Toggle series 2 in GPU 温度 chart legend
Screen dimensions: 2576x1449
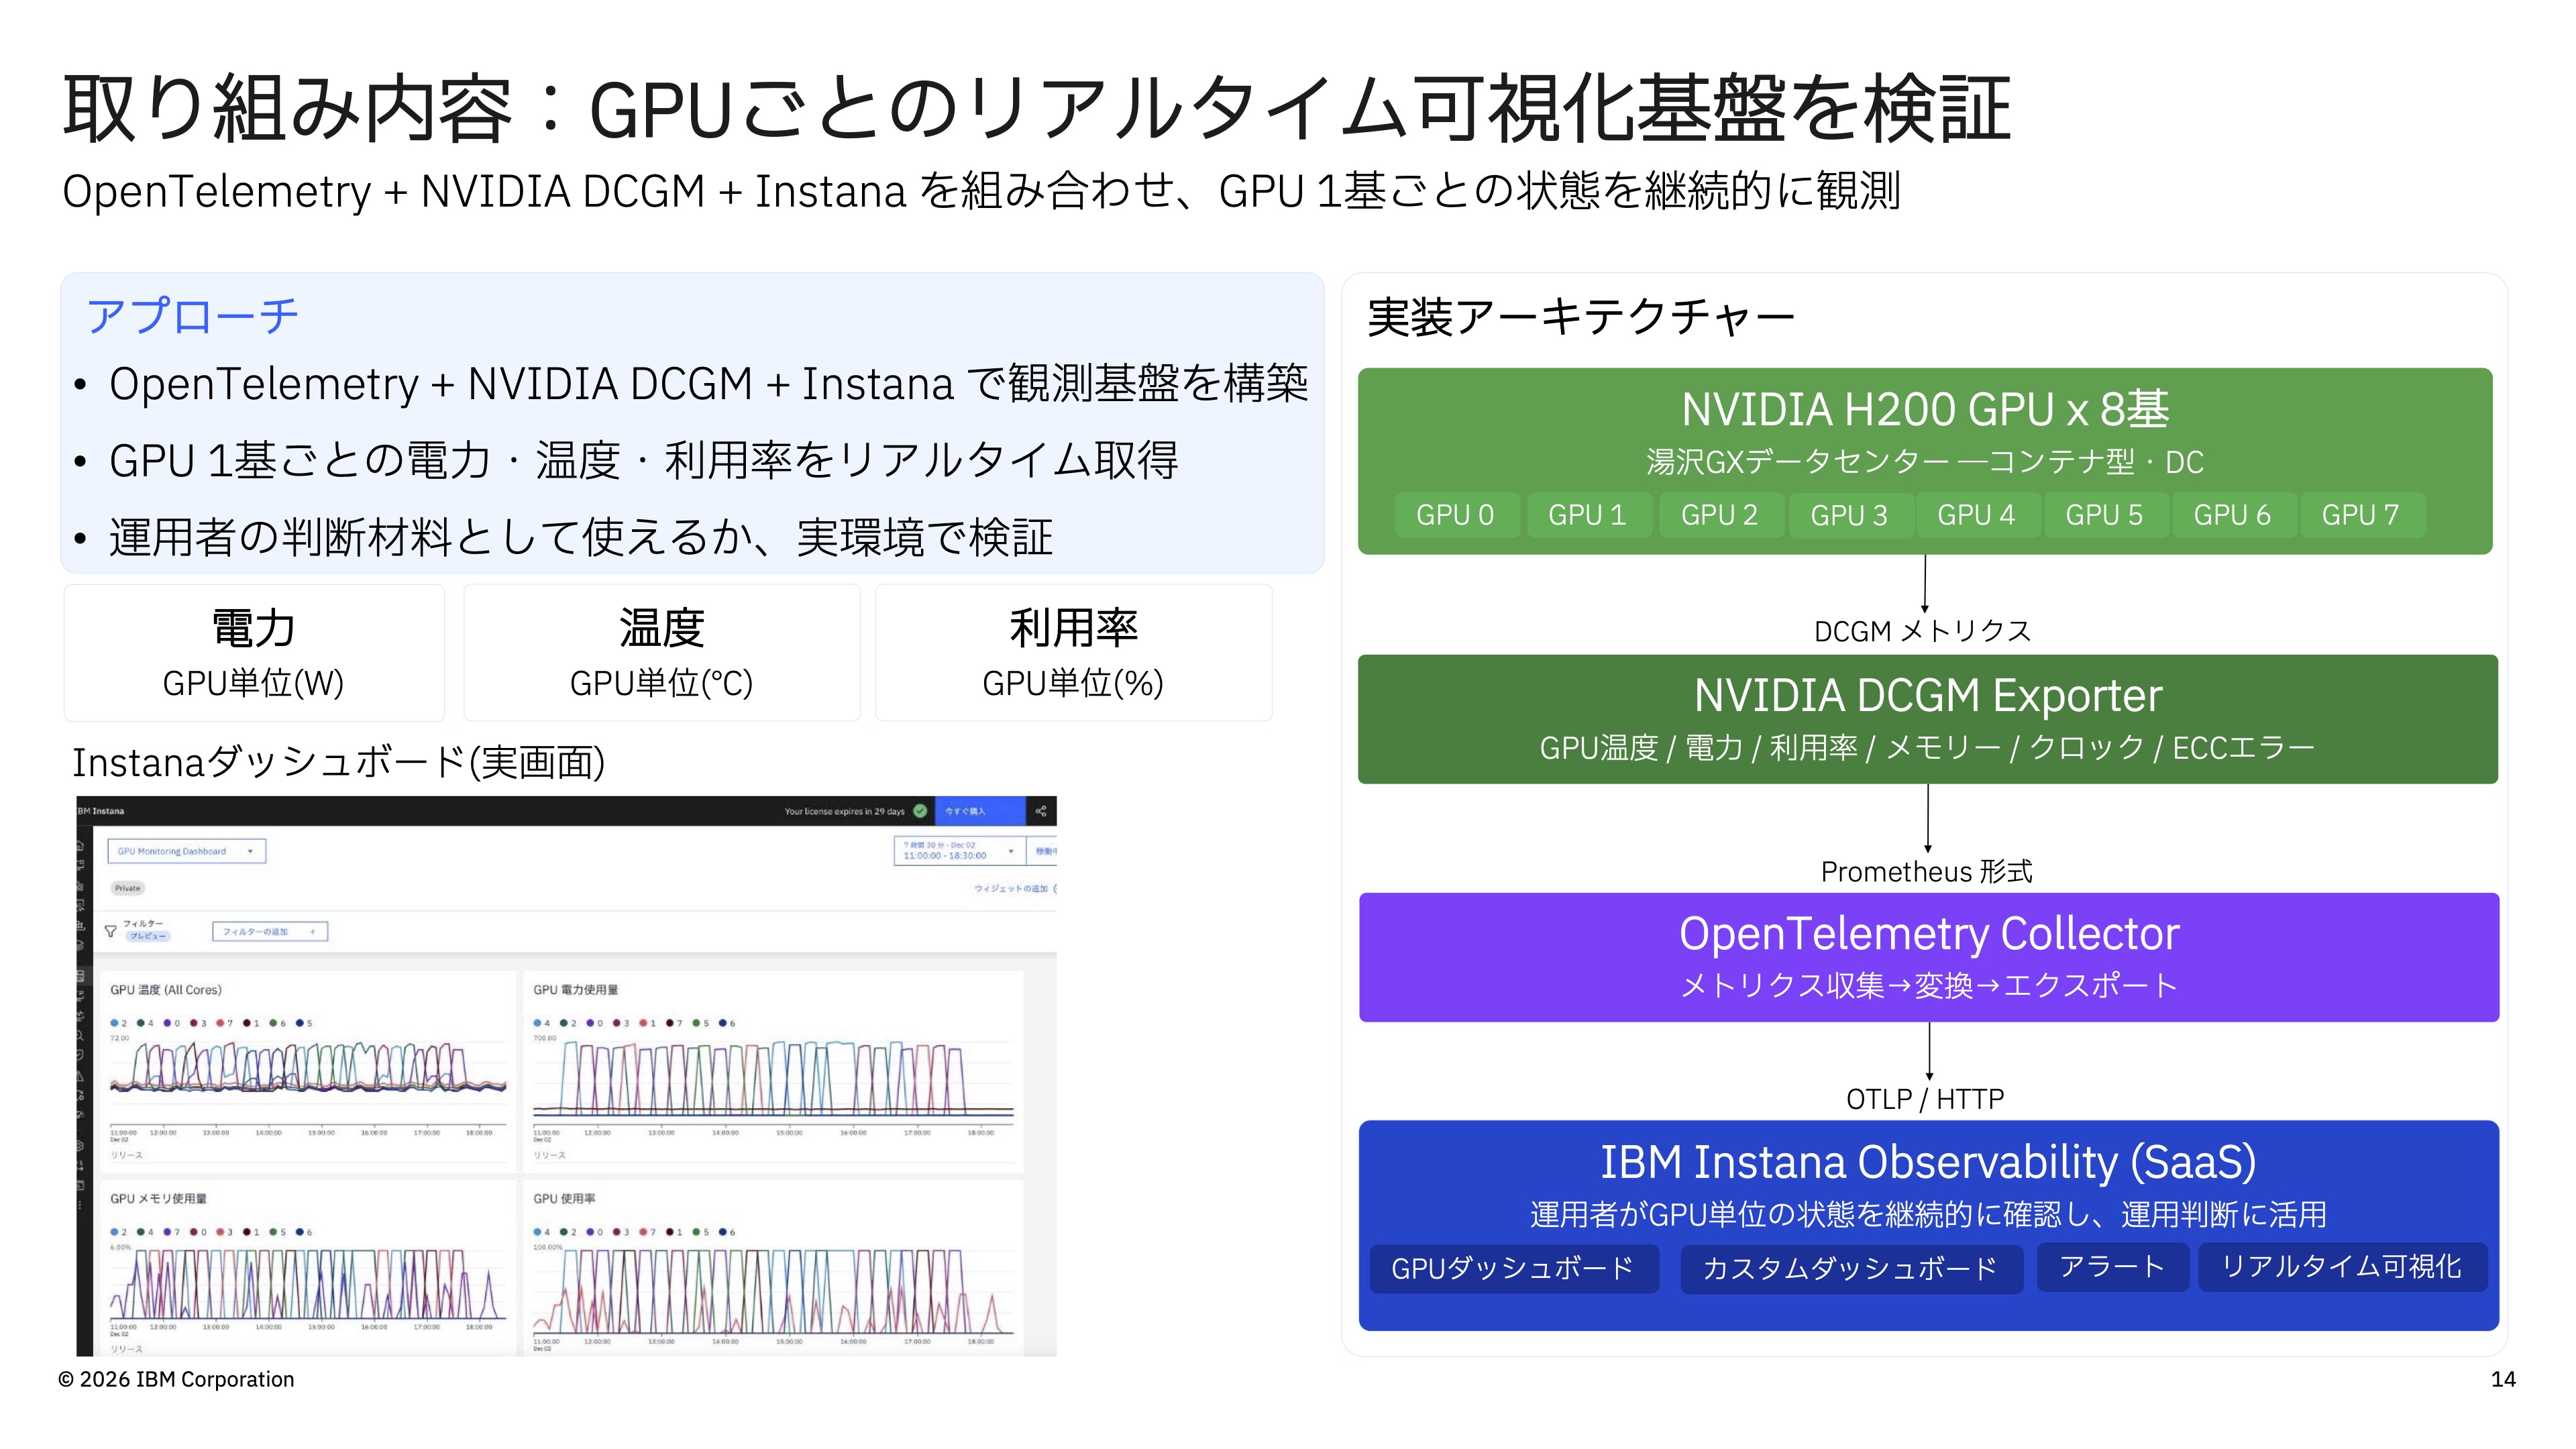[x=115, y=1023]
